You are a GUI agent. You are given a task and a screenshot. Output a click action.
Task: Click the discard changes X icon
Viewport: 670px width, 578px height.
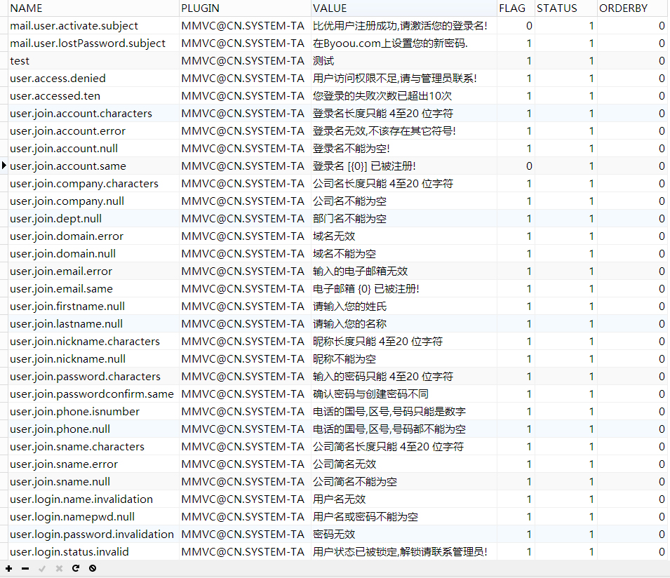tap(59, 568)
